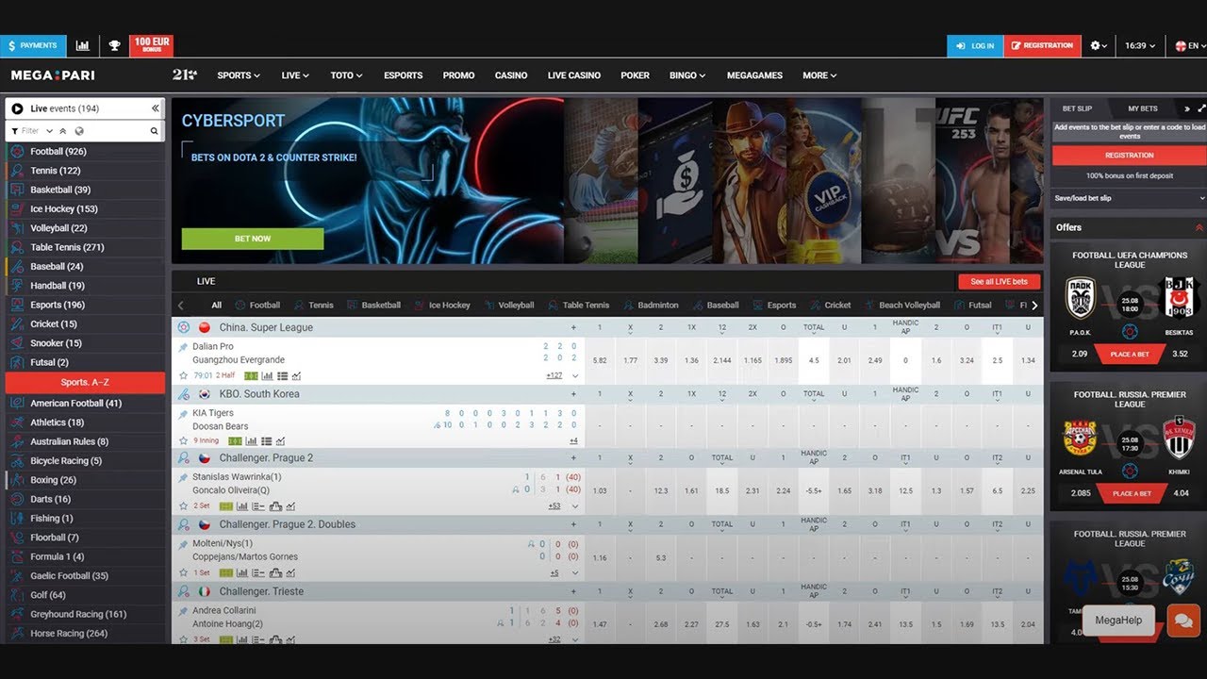Open odds trend graph for KIA Tigers match
Image resolution: width=1207 pixels, height=679 pixels.
[x=281, y=440]
